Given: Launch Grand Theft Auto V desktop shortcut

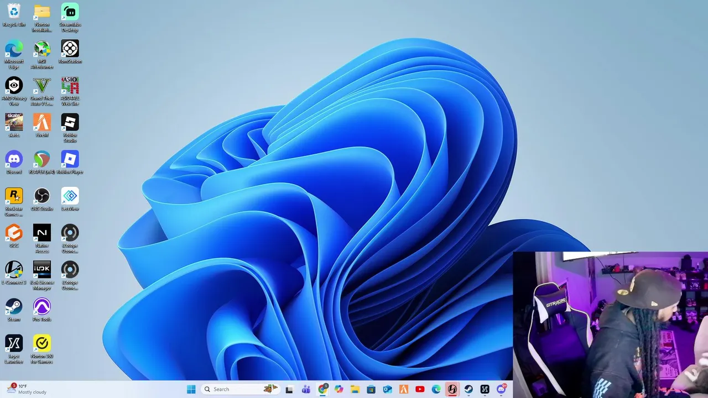Looking at the screenshot, I should point(42,92).
